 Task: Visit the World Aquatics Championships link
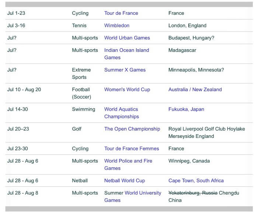pos(121,113)
